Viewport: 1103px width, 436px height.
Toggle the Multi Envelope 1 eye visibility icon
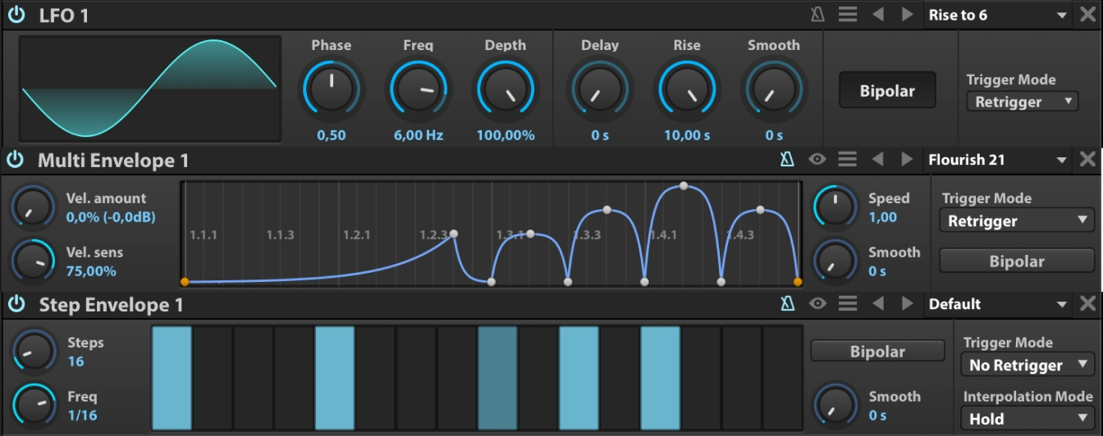click(817, 159)
